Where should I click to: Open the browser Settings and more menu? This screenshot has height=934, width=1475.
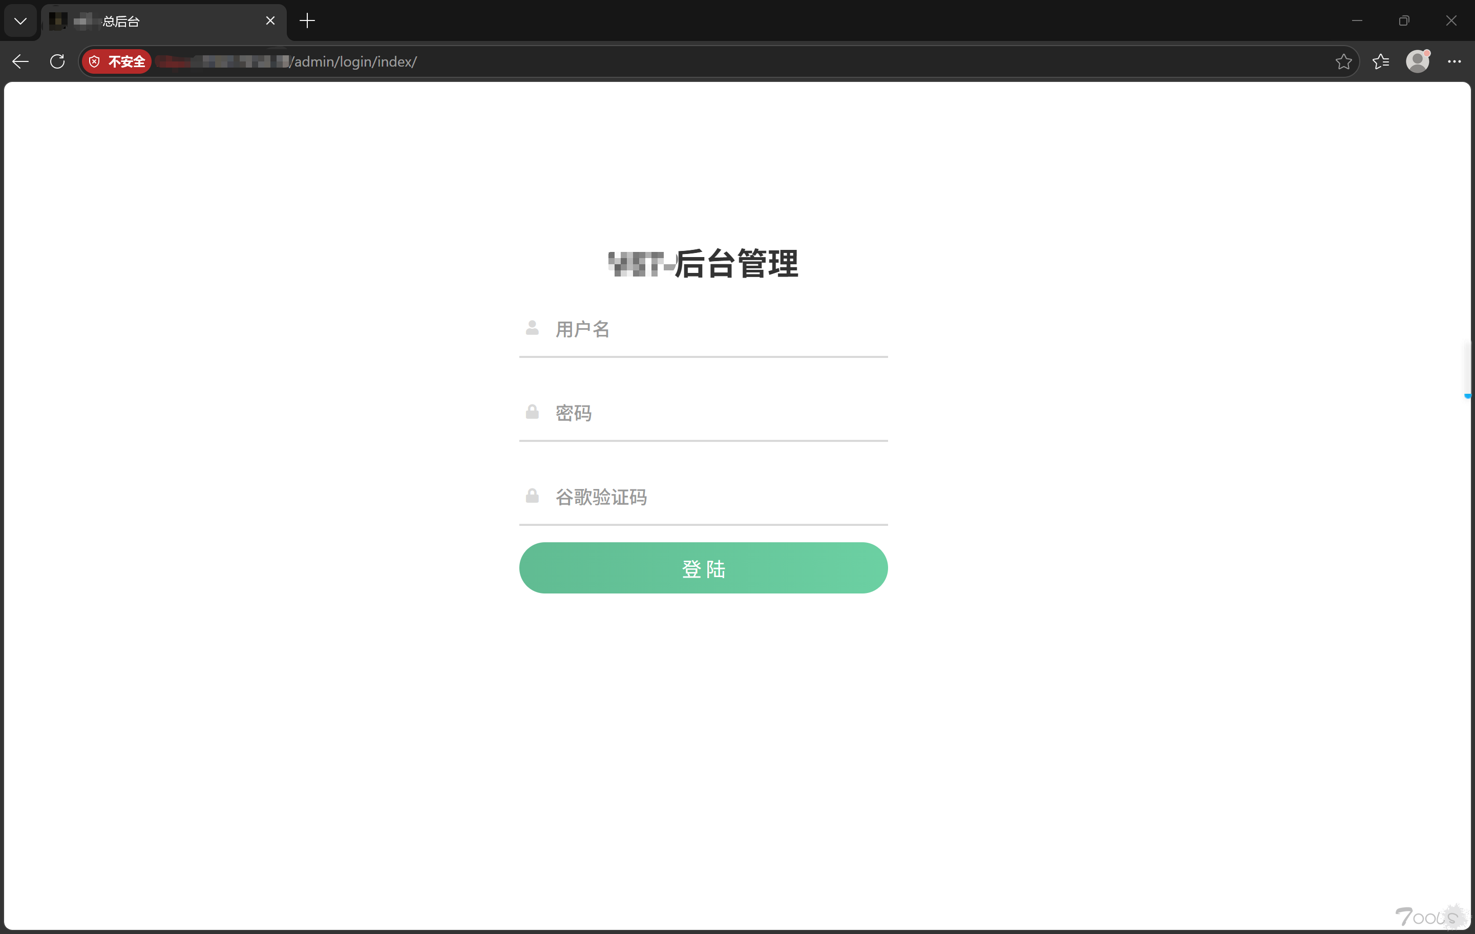coord(1455,61)
